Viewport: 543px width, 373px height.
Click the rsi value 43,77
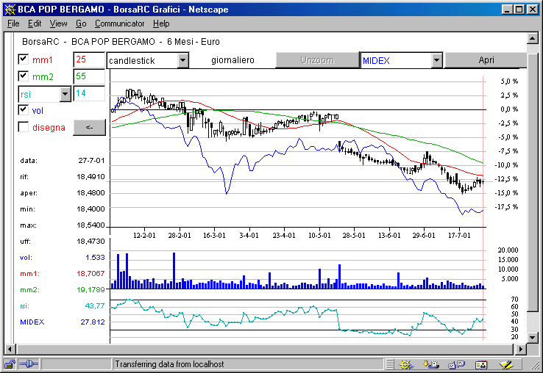coord(95,306)
